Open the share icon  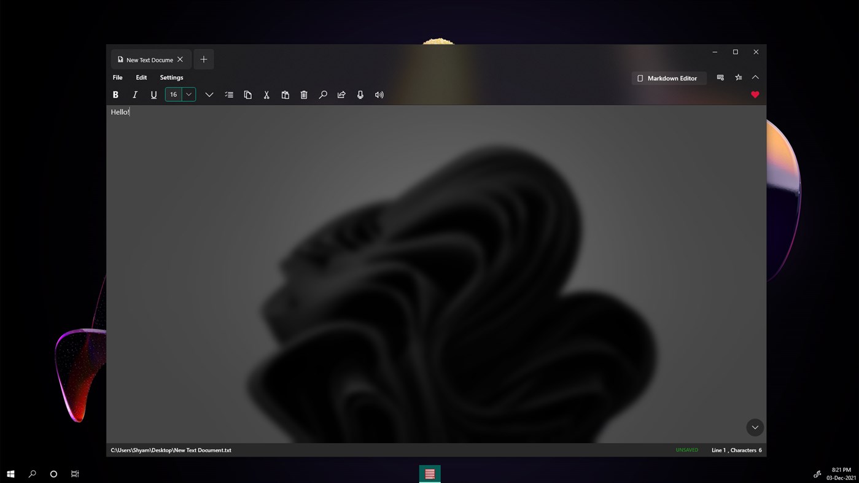[341, 95]
